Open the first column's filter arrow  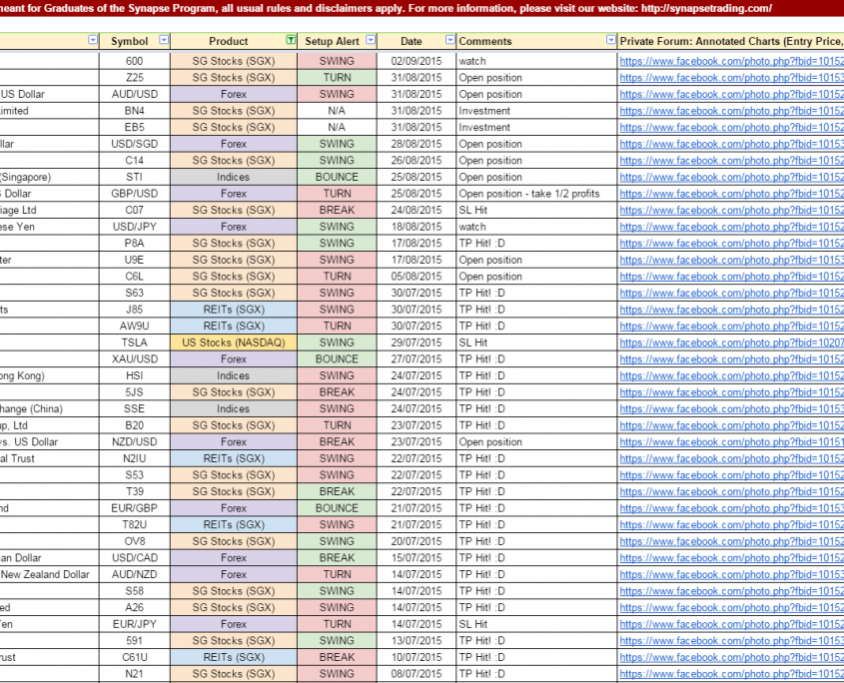tap(93, 41)
